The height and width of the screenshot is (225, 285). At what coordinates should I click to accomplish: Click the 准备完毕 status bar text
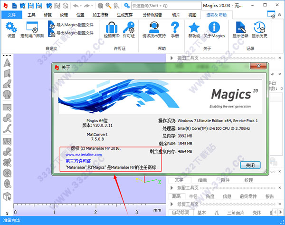11,220
